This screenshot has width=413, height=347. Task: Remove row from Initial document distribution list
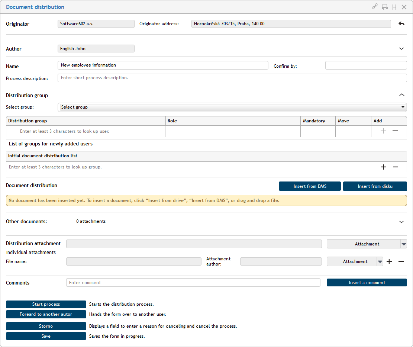point(396,167)
